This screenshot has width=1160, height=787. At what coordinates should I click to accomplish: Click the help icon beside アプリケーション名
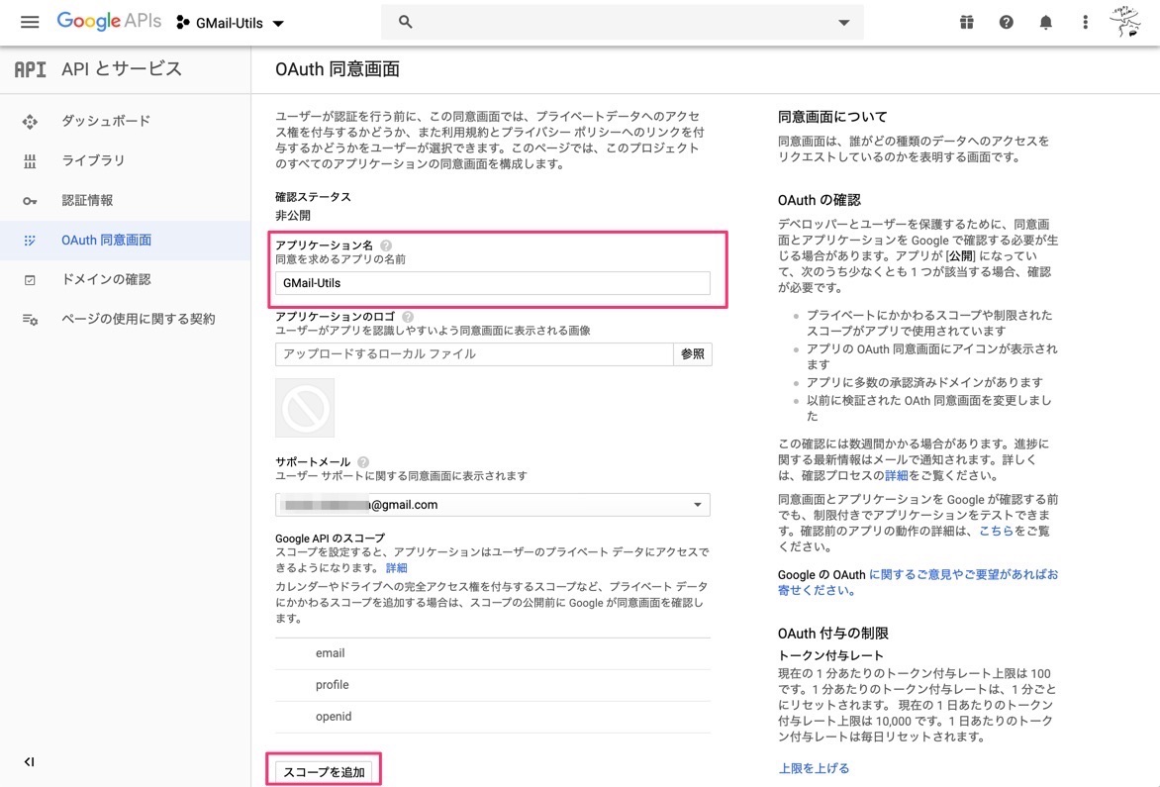(x=386, y=246)
